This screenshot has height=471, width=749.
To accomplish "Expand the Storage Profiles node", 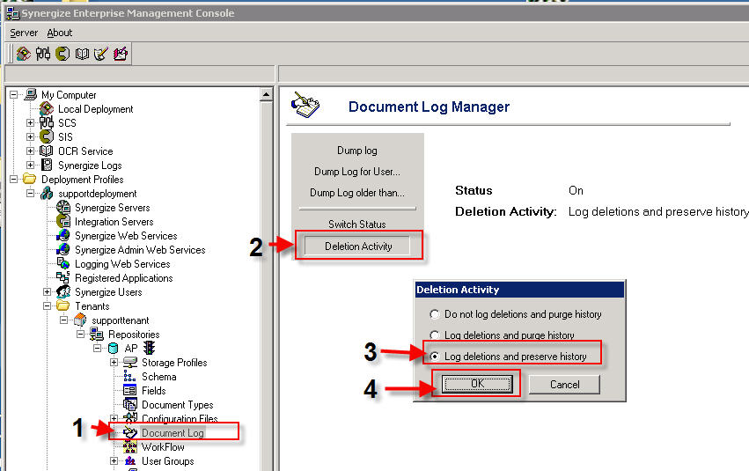I will tap(114, 363).
